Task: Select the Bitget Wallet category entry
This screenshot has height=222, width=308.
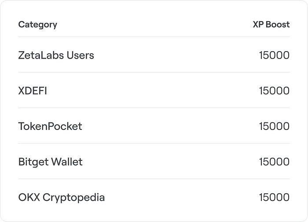Action: pos(50,162)
